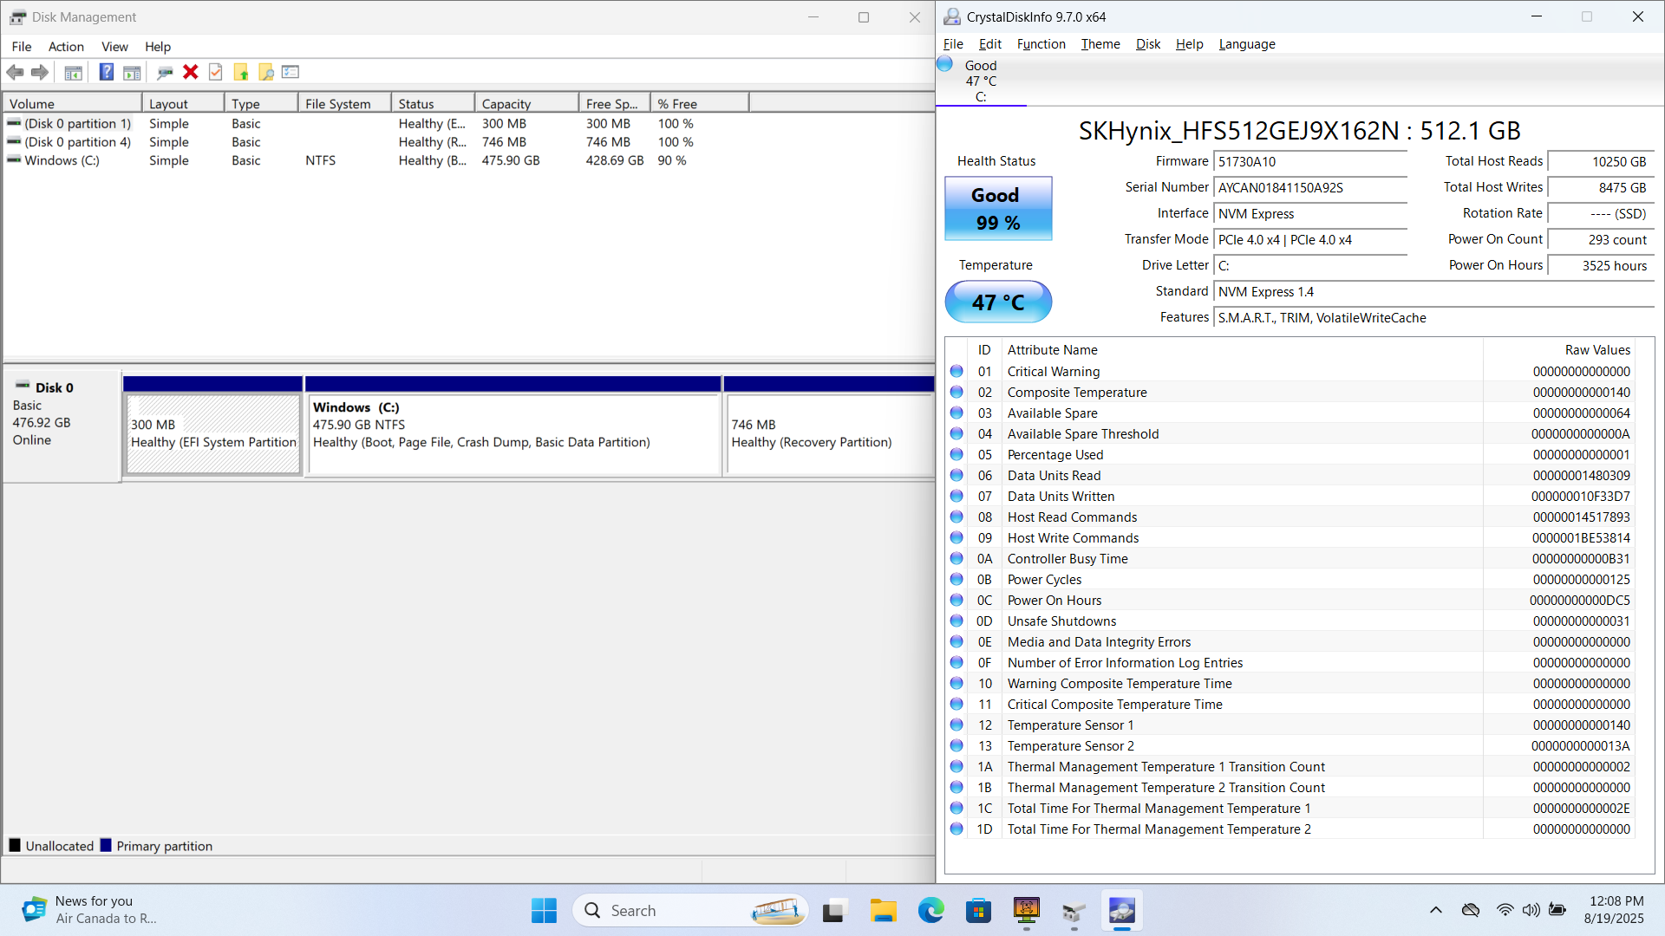Click the Properties checkmark page icon
This screenshot has height=936, width=1665.
pyautogui.click(x=216, y=73)
